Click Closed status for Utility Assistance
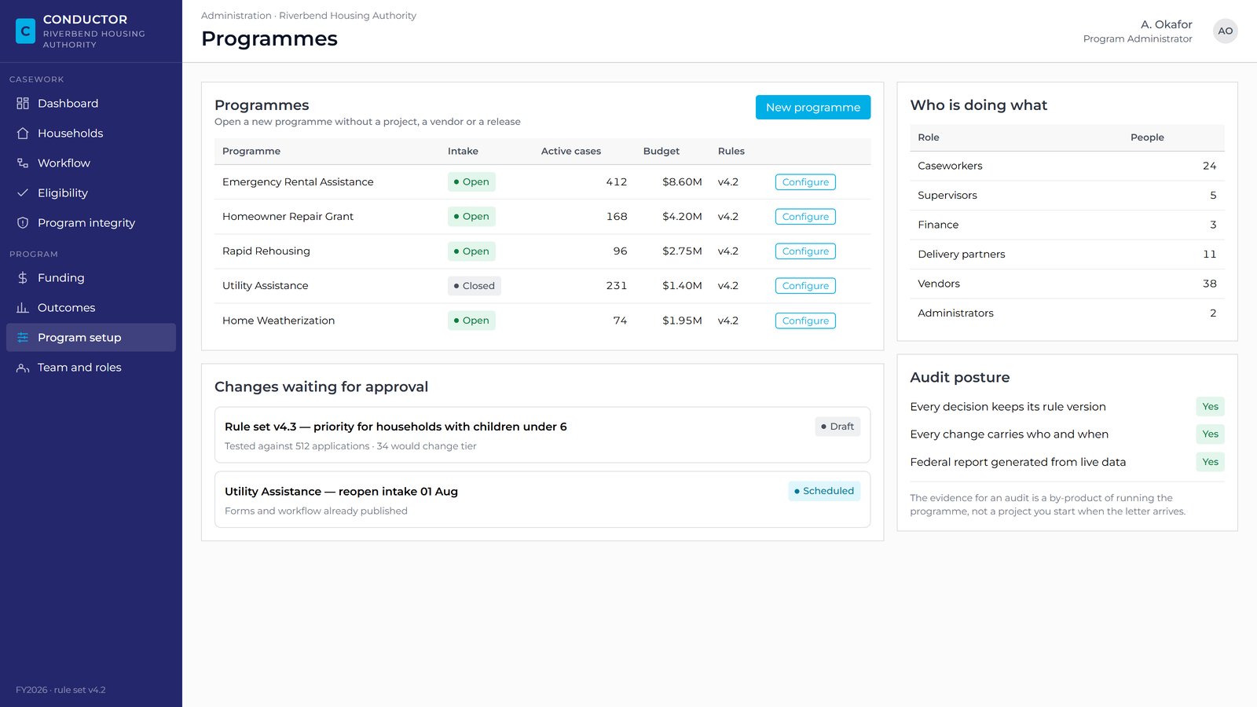1257x707 pixels. [x=475, y=285]
